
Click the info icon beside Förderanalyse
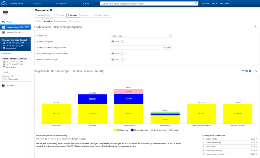[x=51, y=10]
